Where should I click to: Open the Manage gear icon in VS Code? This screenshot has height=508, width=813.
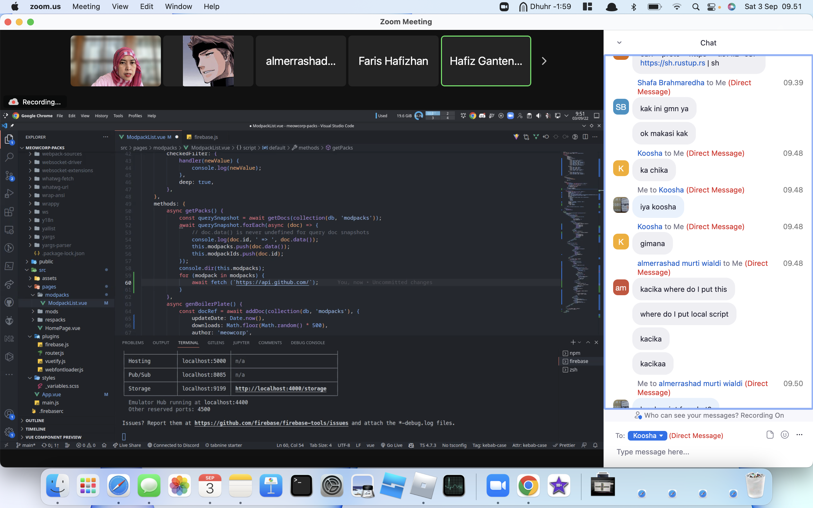coord(9,432)
